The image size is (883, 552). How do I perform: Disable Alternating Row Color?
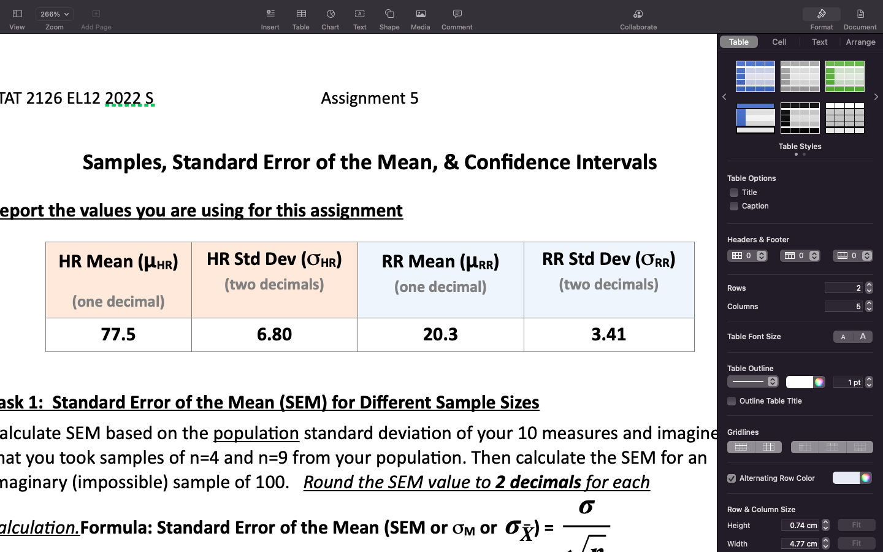pos(731,478)
